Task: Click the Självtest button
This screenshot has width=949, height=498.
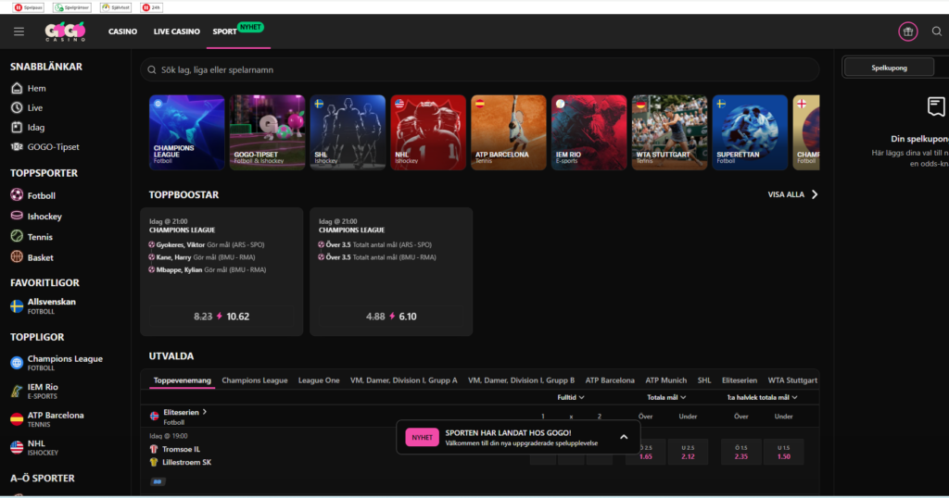Action: coord(116,7)
